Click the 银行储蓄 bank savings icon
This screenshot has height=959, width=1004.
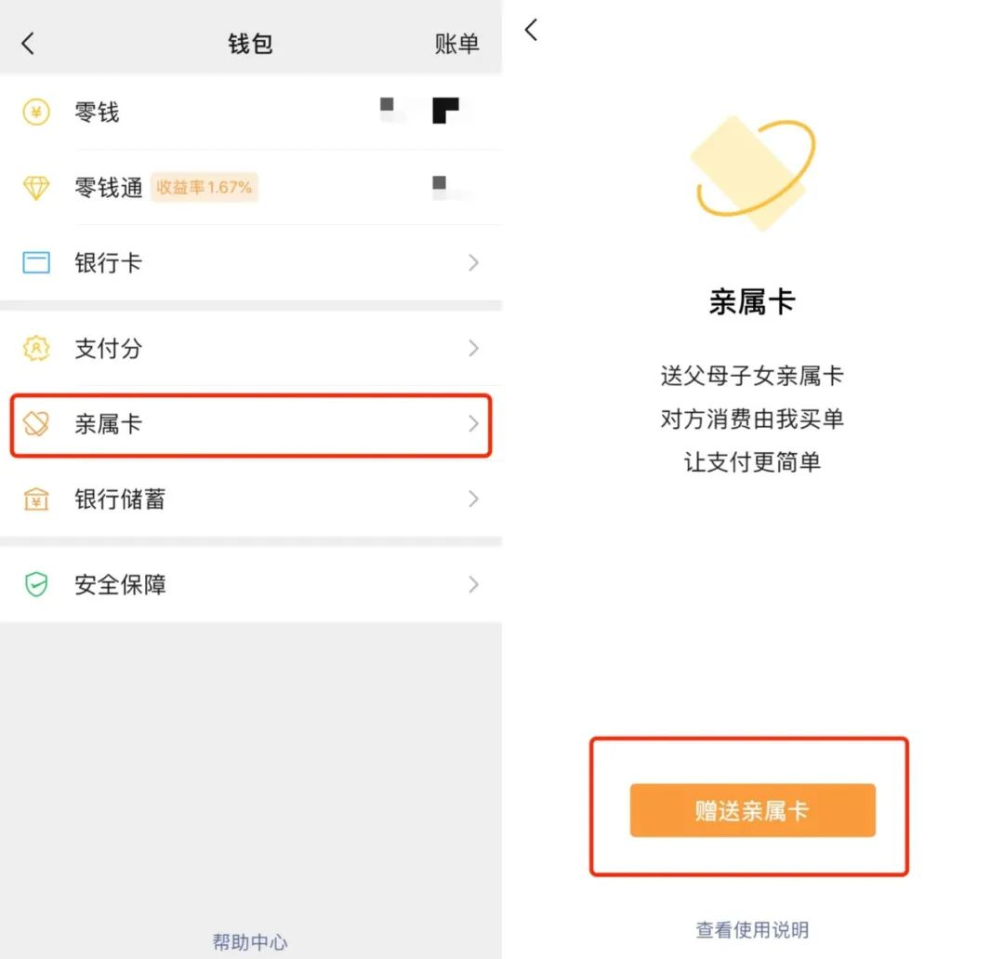pyautogui.click(x=36, y=499)
